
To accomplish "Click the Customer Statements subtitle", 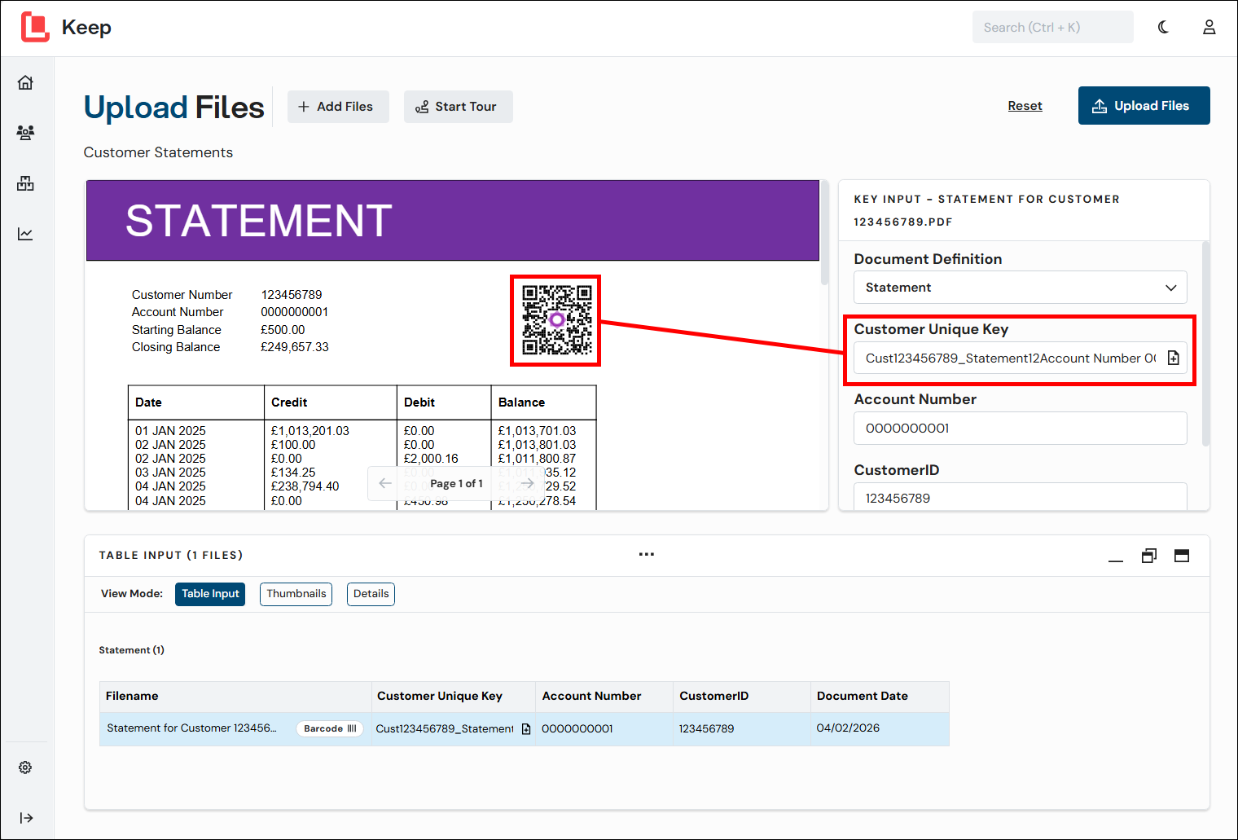I will tap(158, 152).
